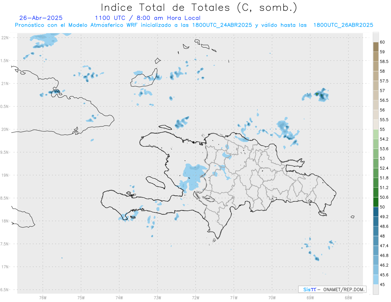
Task: Click the '75W' longitude label
Action: coord(81,298)
